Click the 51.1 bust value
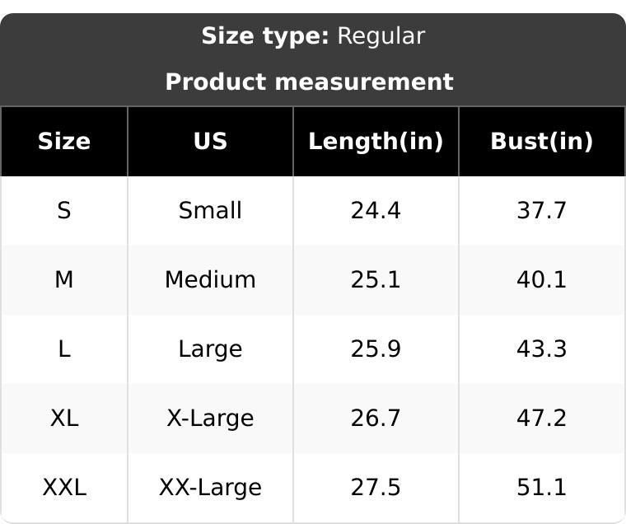 (541, 488)
